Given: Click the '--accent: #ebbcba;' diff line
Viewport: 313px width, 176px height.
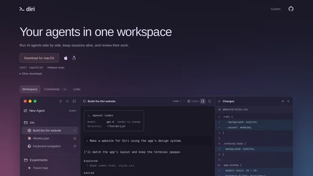Looking at the screenshot, I should pos(254,128).
